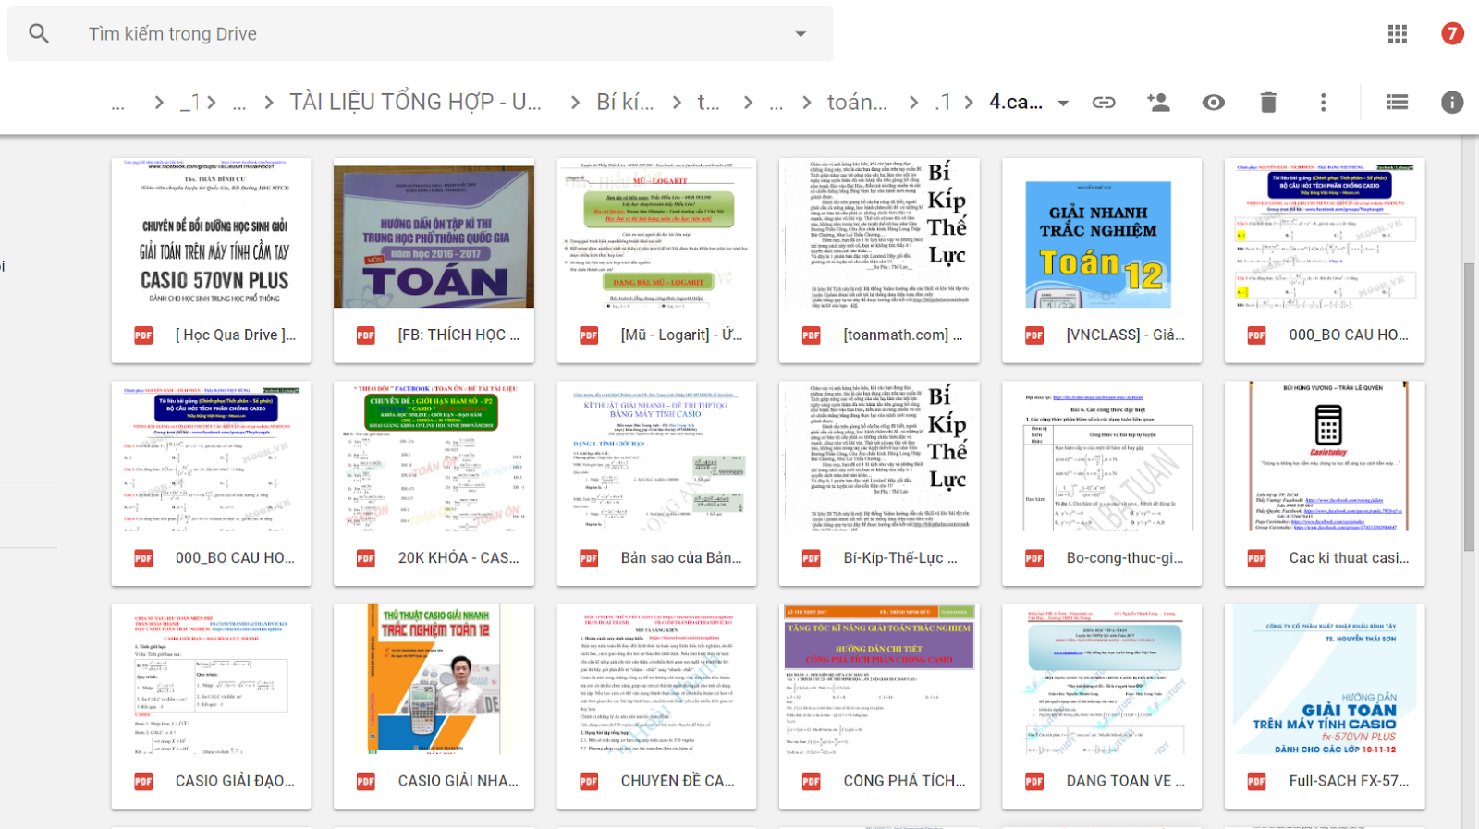The height and width of the screenshot is (829, 1479).
Task: Go to _1 folder in breadcrumb
Action: tap(190, 103)
